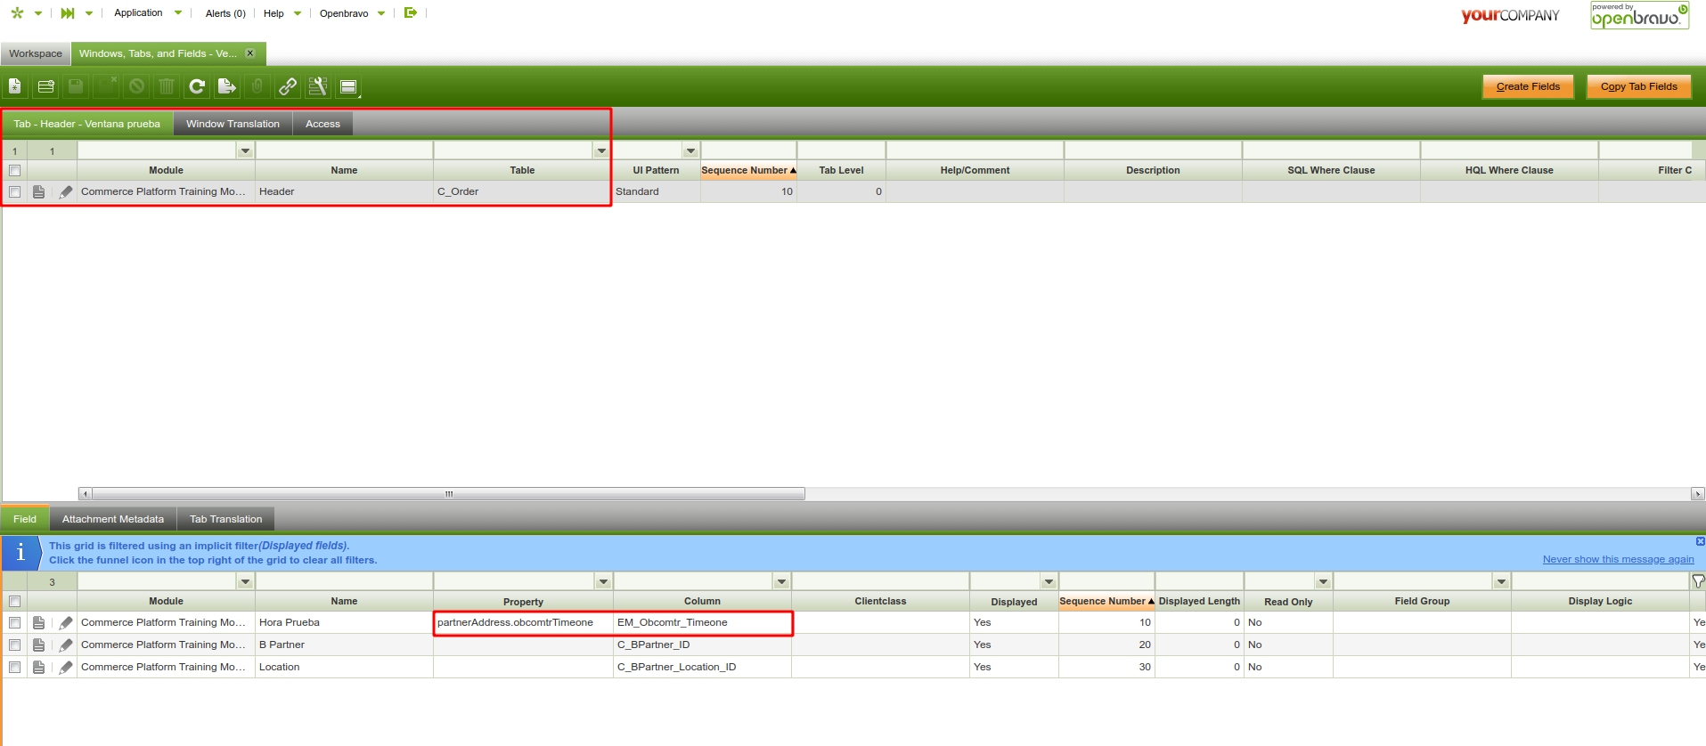1706x746 pixels.
Task: Click the Name filter input in the Field grid
Action: (x=344, y=581)
